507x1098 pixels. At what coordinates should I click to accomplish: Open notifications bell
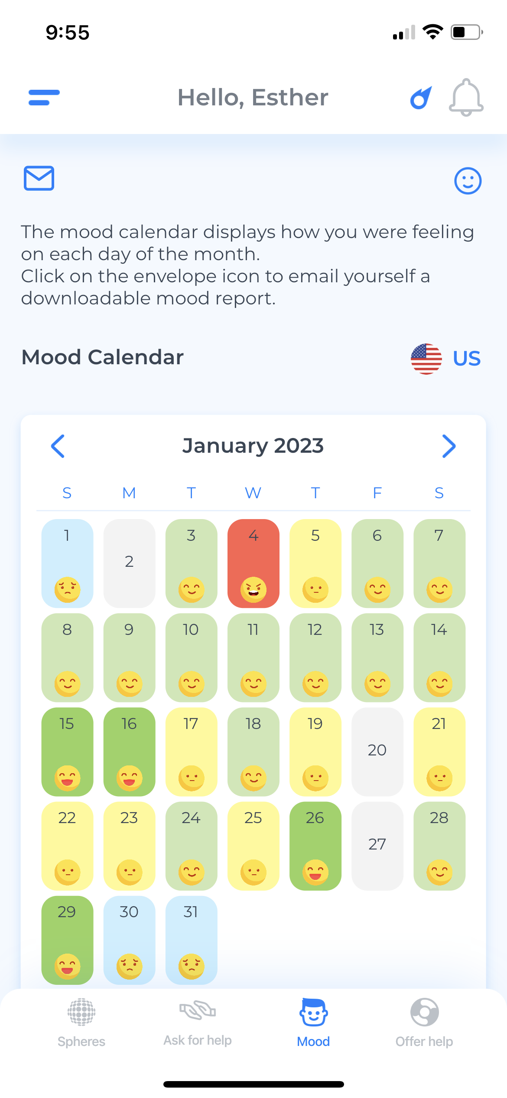click(466, 98)
